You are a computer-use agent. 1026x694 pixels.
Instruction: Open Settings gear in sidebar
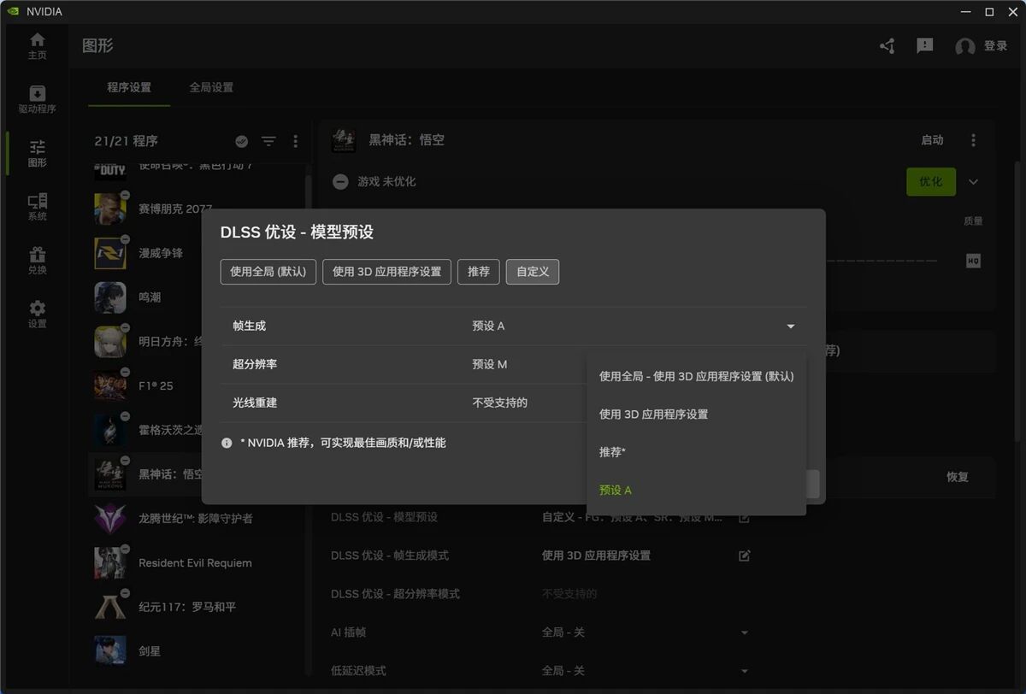pyautogui.click(x=37, y=315)
